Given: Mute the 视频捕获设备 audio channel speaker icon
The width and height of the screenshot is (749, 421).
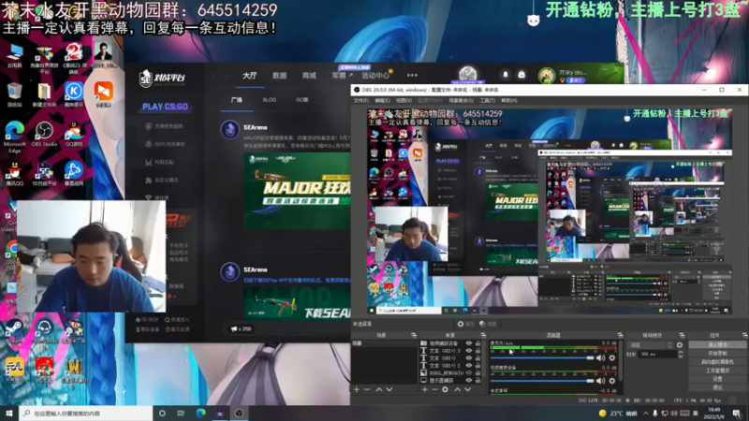Looking at the screenshot, I should click(x=600, y=381).
